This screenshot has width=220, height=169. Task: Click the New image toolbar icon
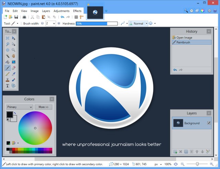point(5,17)
